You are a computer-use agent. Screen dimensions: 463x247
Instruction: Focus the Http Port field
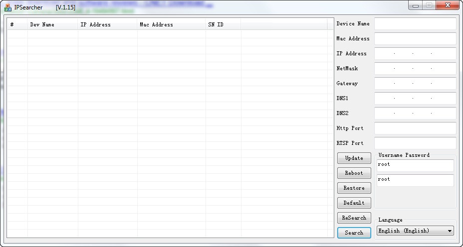click(415, 128)
